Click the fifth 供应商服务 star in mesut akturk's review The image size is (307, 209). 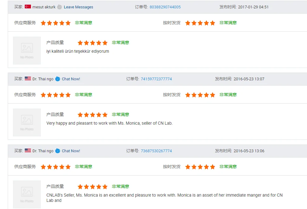pos(68,23)
